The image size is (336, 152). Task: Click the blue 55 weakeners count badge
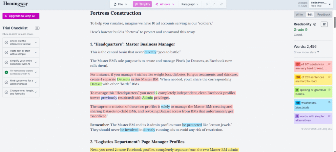(x=298, y=103)
